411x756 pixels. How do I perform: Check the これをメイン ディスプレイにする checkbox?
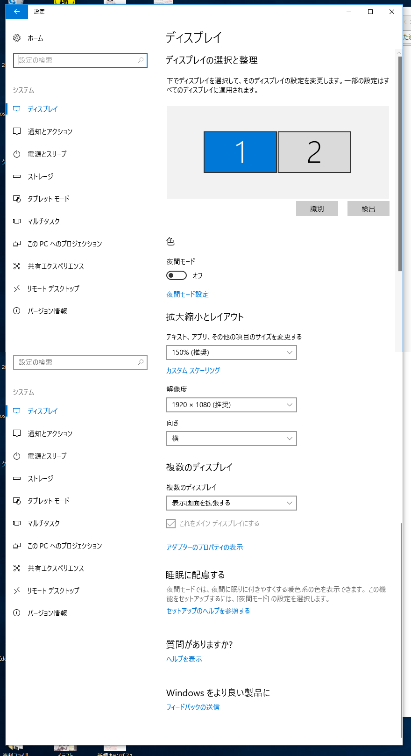171,523
